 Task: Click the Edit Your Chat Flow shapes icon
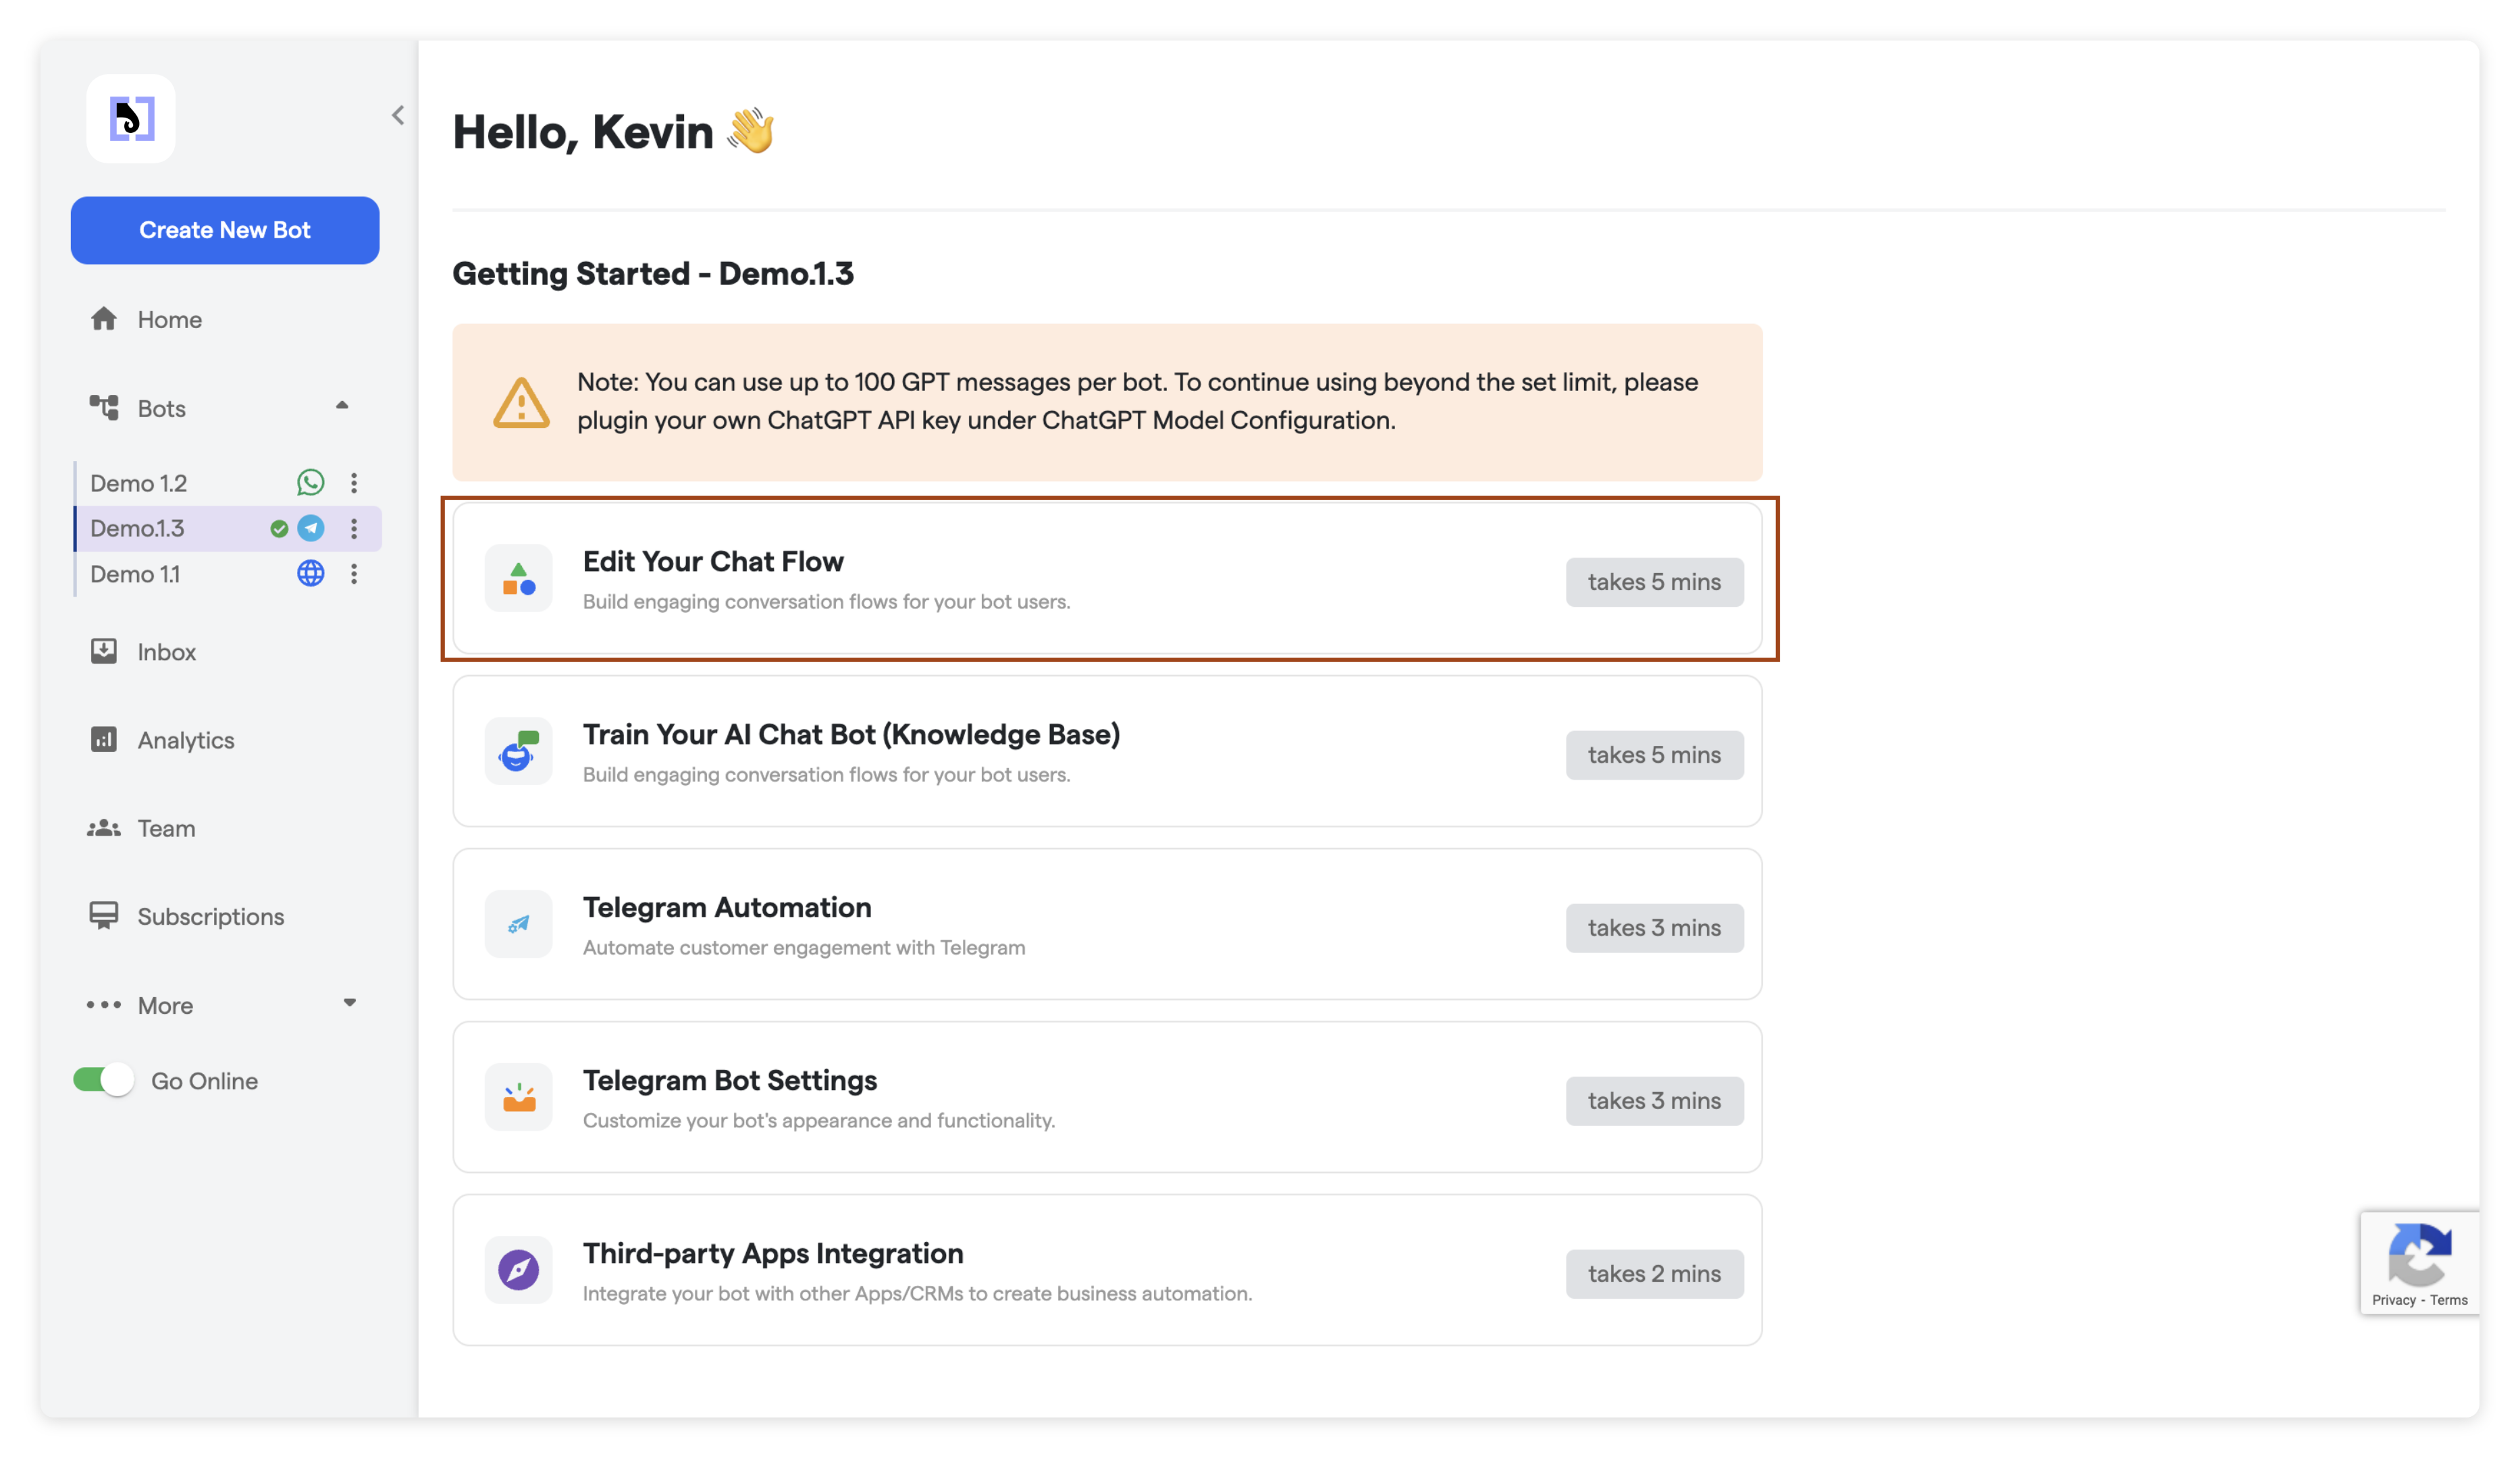(x=518, y=578)
